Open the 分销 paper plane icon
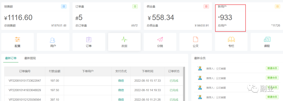 click(160, 39)
